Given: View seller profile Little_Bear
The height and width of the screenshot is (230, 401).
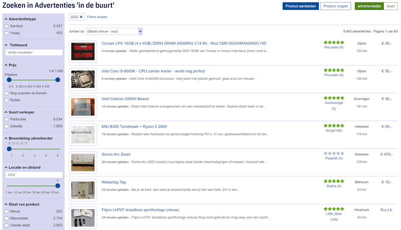Looking at the screenshot, I should coord(334,214).
